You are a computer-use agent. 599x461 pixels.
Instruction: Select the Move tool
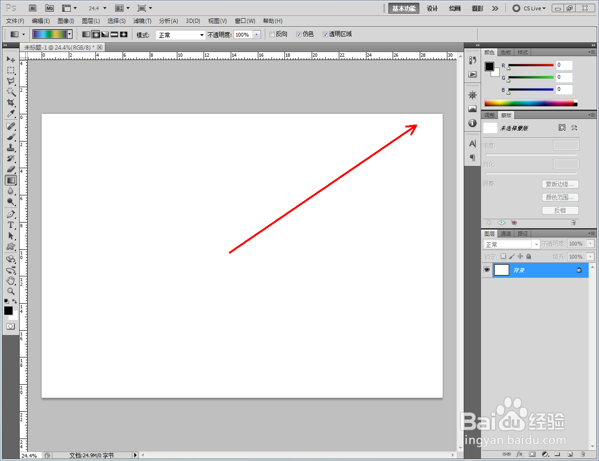point(11,59)
